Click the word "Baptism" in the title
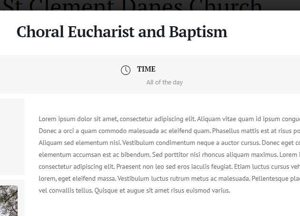 198,32
